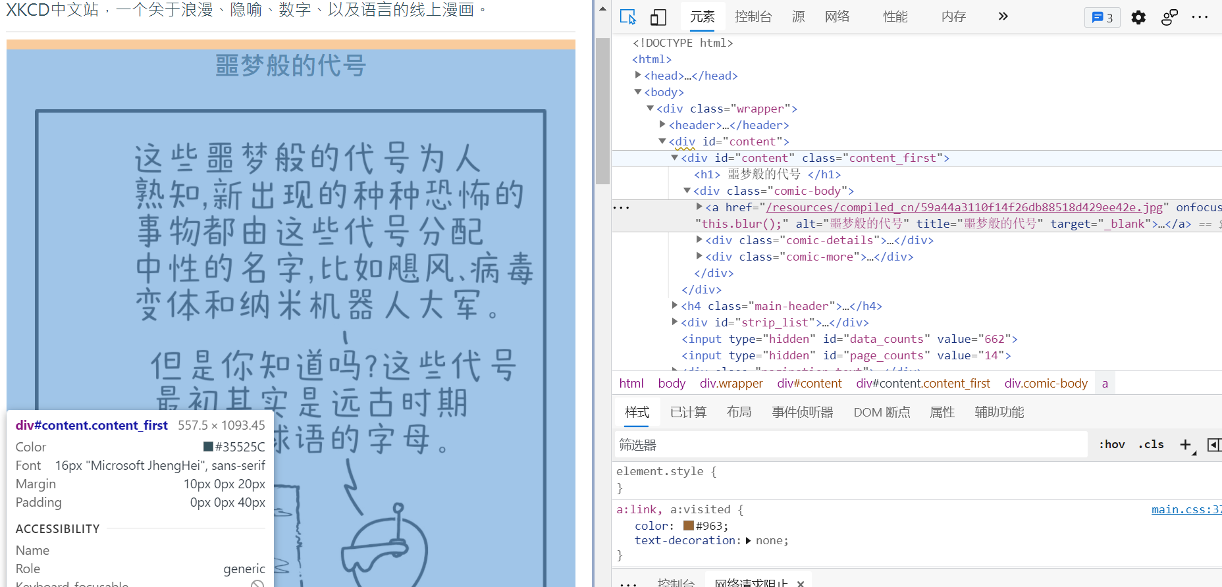Screen dimensions: 1222x587
Task: Click the 筛选器 styles filter field
Action: coord(851,445)
